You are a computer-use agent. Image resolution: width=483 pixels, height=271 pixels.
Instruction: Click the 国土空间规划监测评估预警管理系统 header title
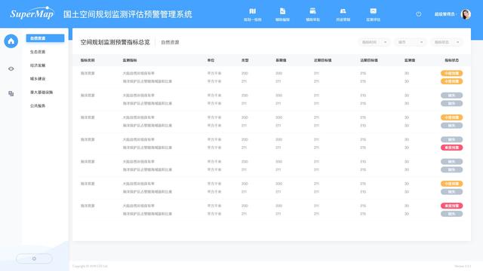coord(128,14)
